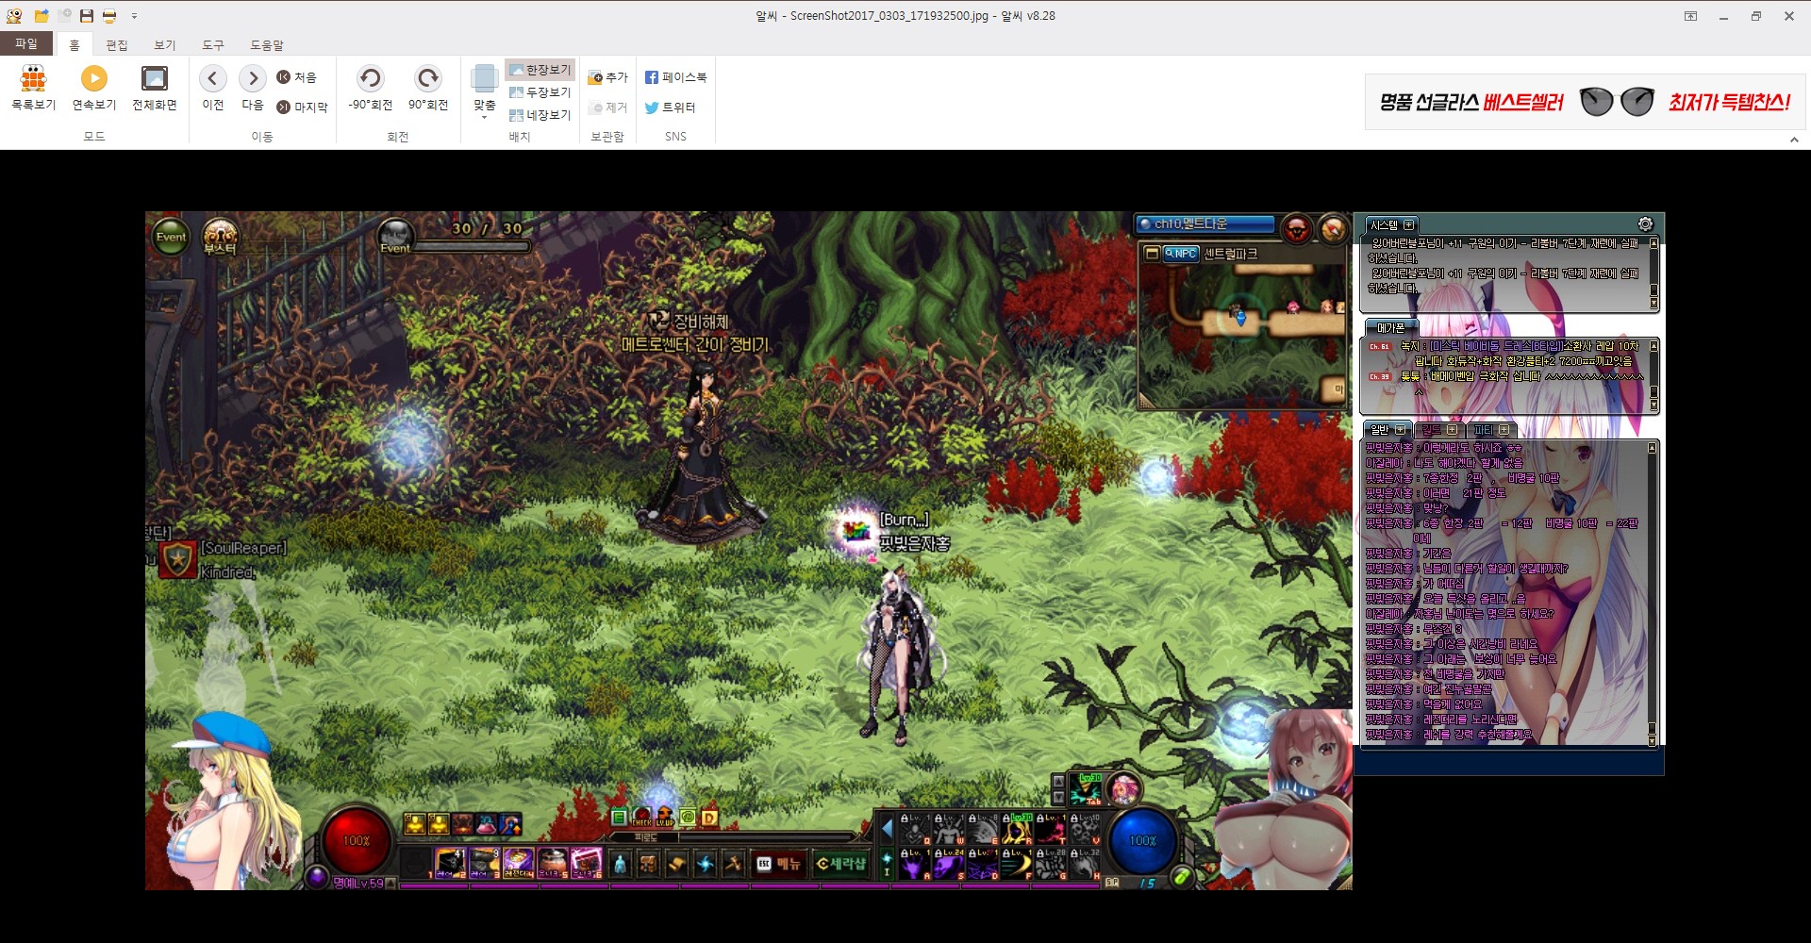1811x943 pixels.
Task: Click the 시스템 chat scroll-up arrow
Action: pyautogui.click(x=1653, y=243)
